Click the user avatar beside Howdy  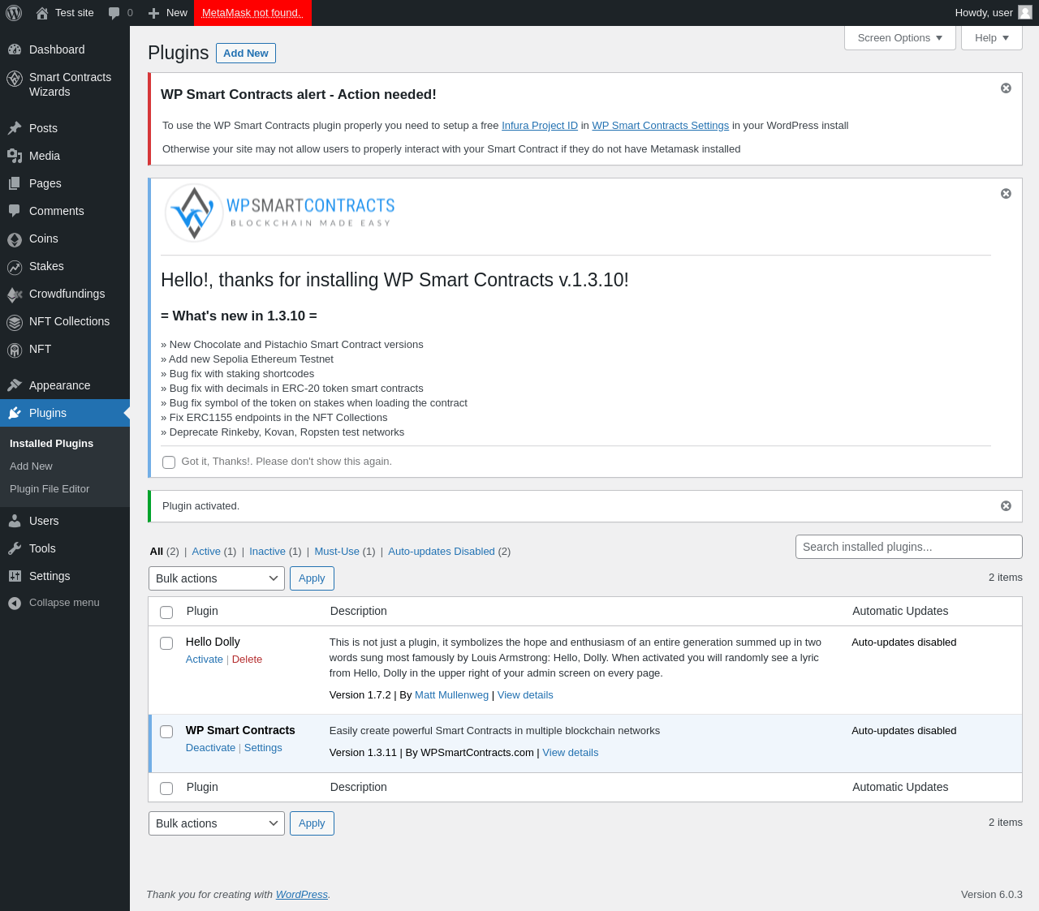(x=1025, y=12)
